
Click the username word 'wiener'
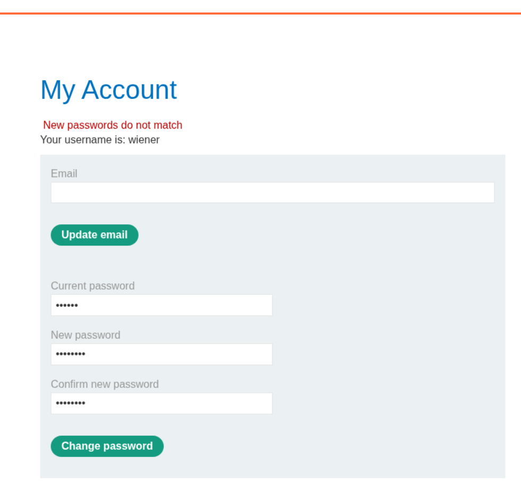coord(144,140)
